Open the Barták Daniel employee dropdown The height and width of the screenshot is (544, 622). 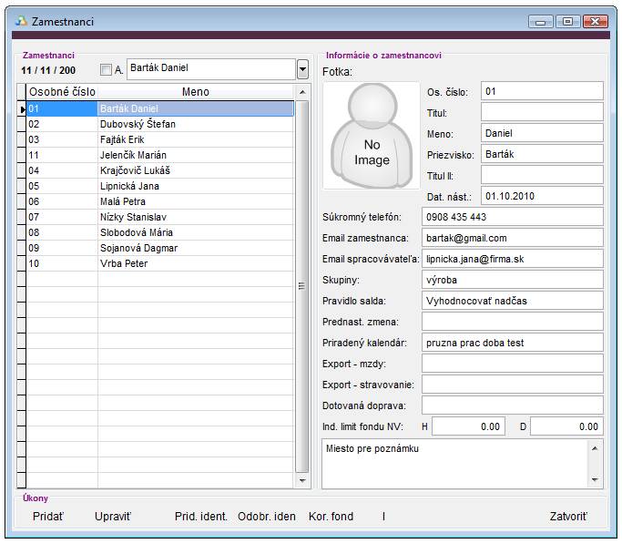(302, 70)
